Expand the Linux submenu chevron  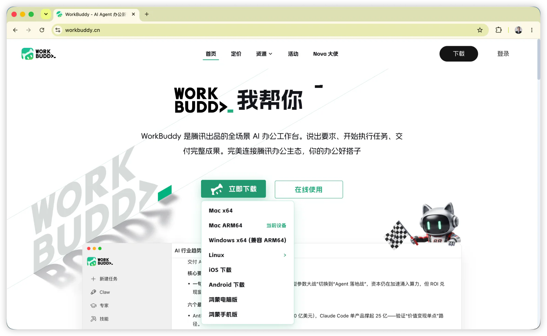pyautogui.click(x=285, y=255)
